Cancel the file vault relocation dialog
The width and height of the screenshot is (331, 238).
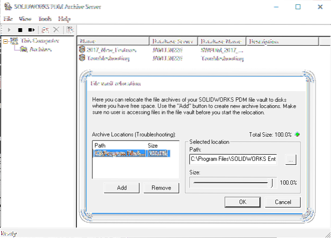pos(283,202)
